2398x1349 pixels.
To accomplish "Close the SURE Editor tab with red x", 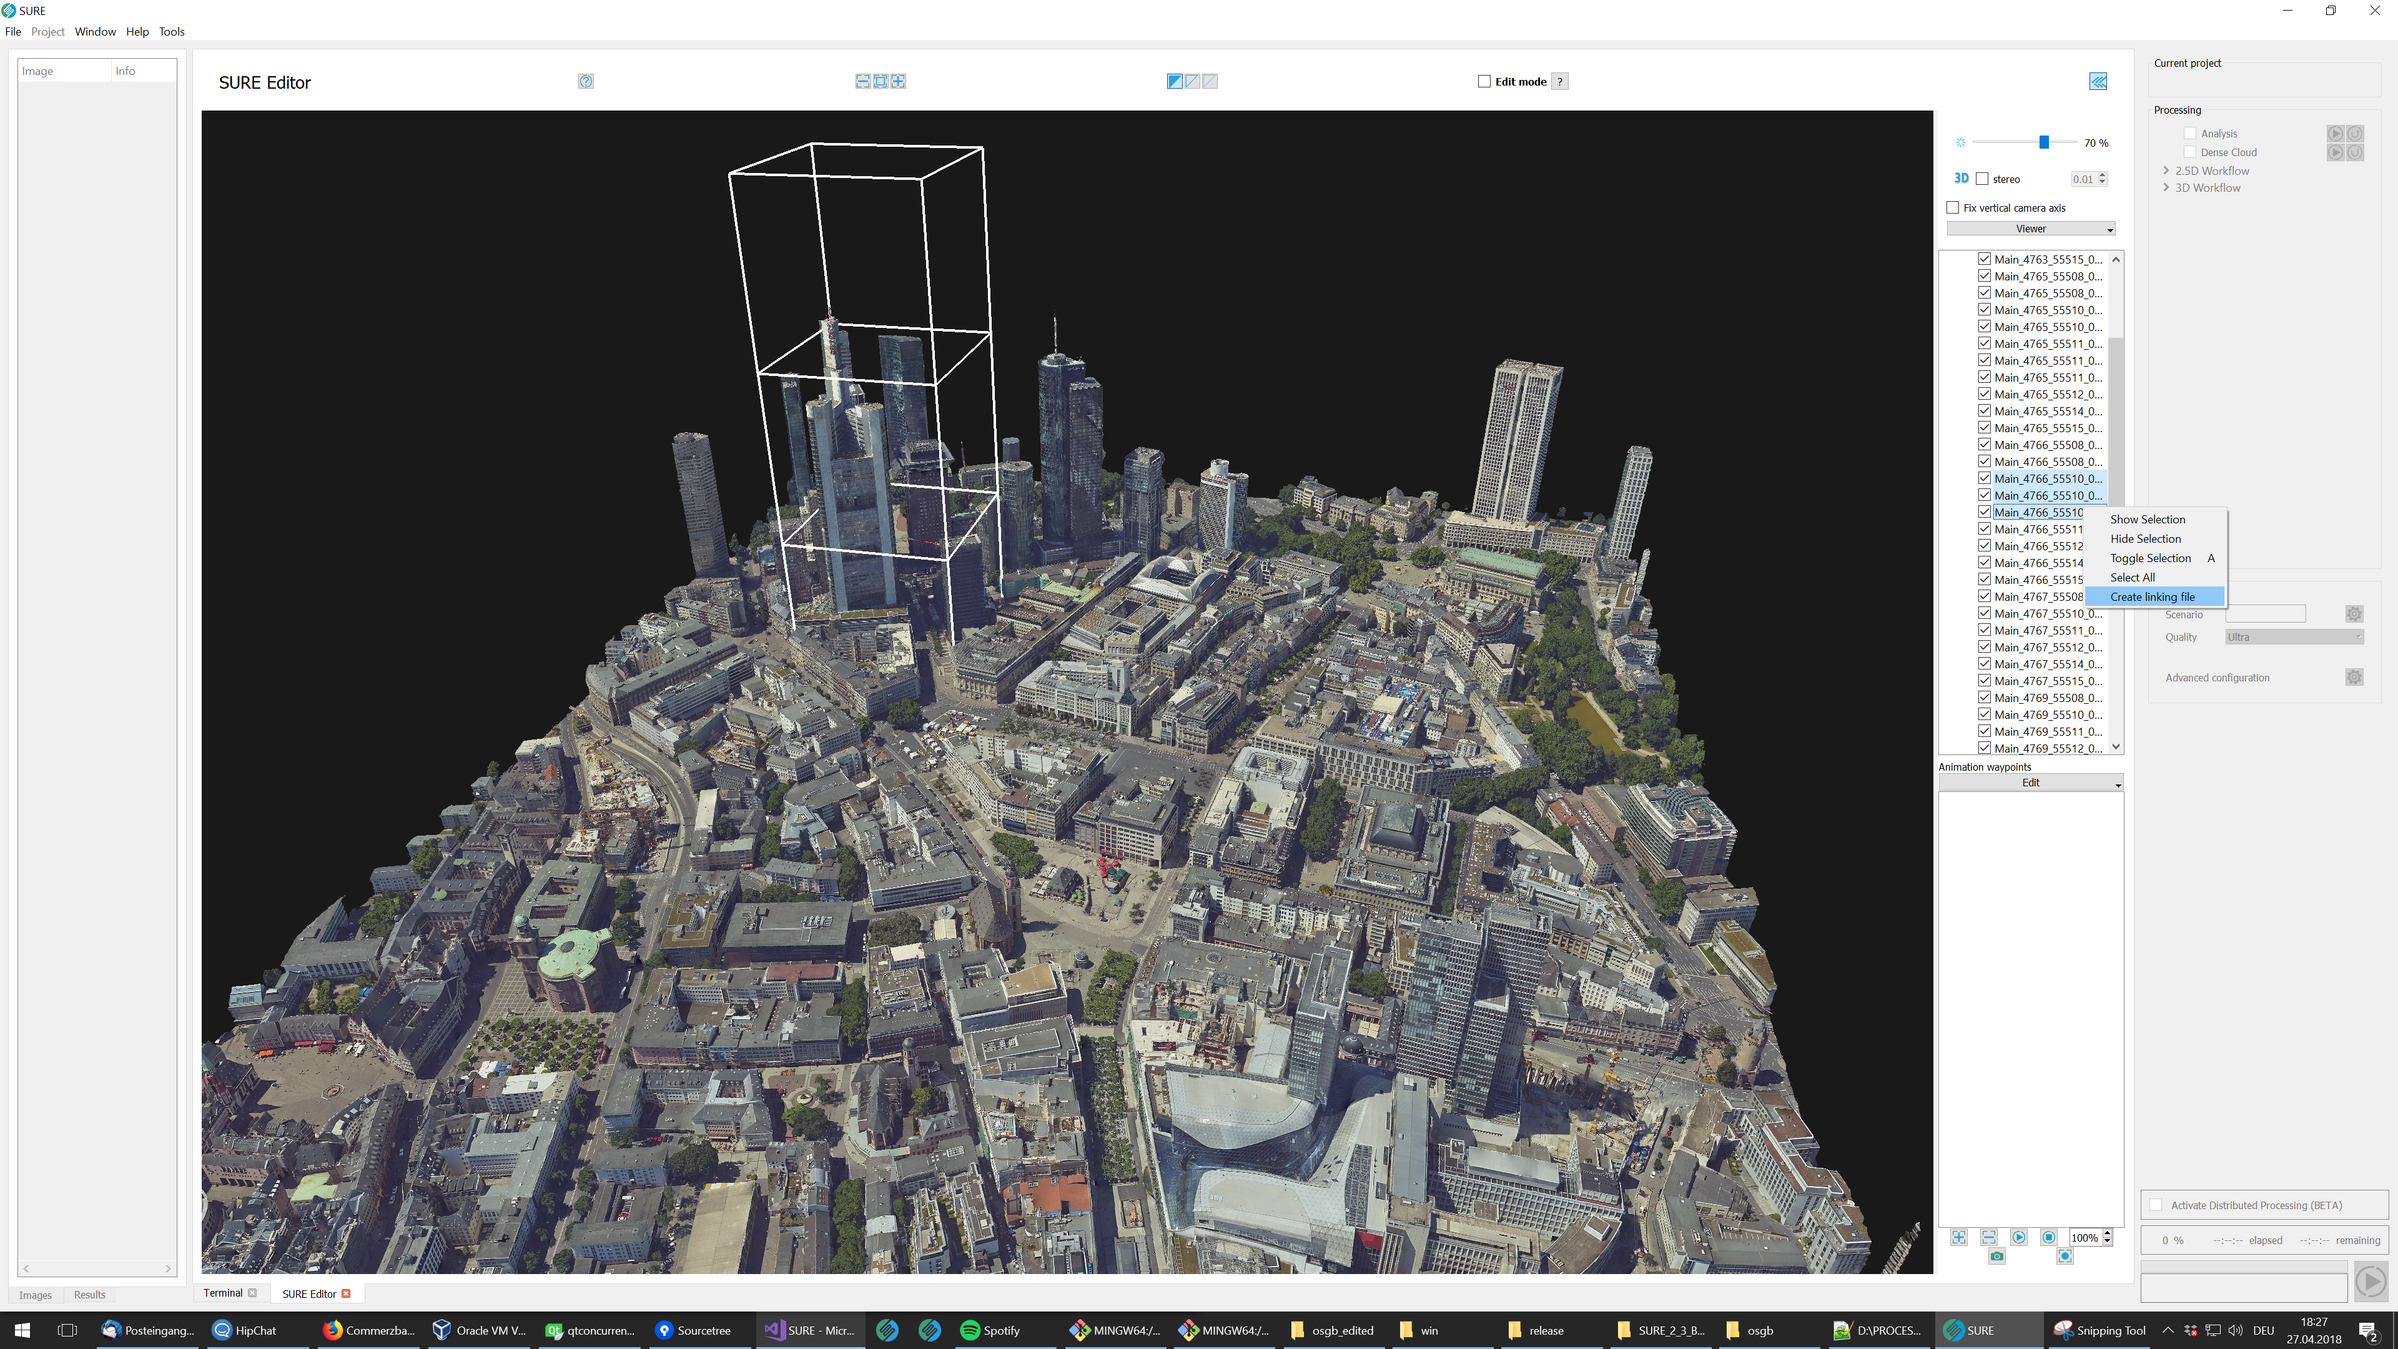I will click(347, 1293).
